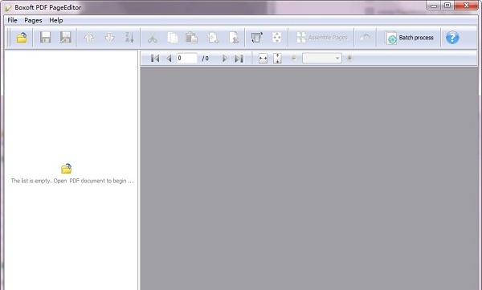This screenshot has height=290, width=482.
Task: Close the Boxoft PDF PageEditor window
Action: (x=466, y=6)
